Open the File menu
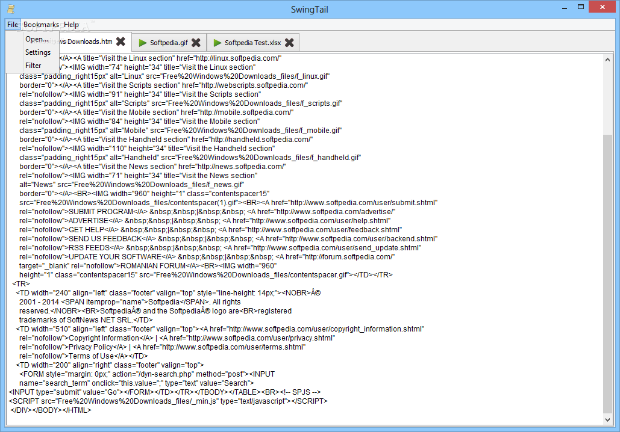Image resolution: width=620 pixels, height=432 pixels. coord(13,25)
